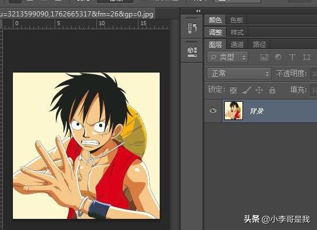Filter for type layers T icon

click(292, 57)
